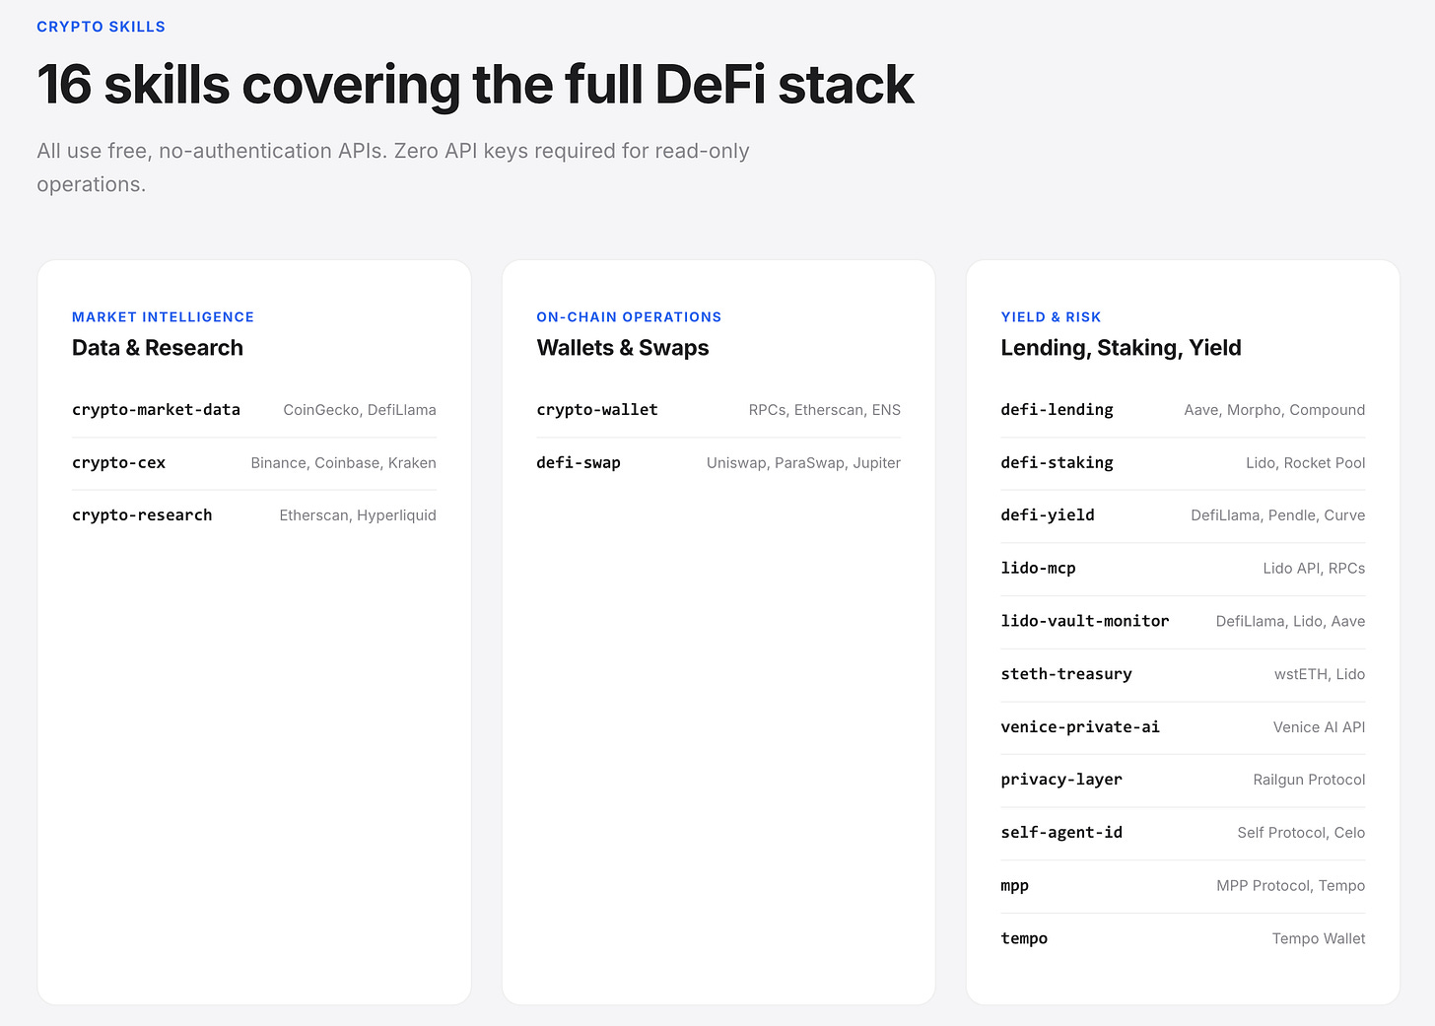Select the tempo skill name
This screenshot has width=1435, height=1026.
tap(1024, 938)
